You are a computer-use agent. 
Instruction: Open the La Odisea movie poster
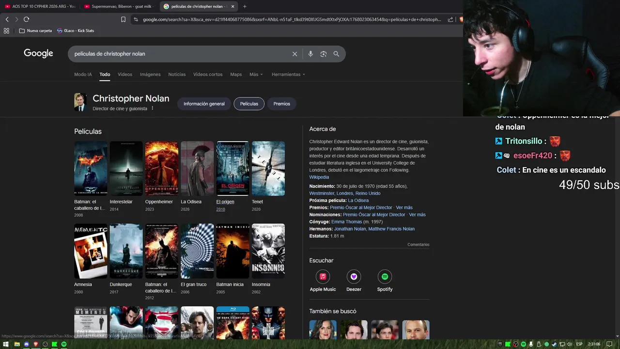197,168
